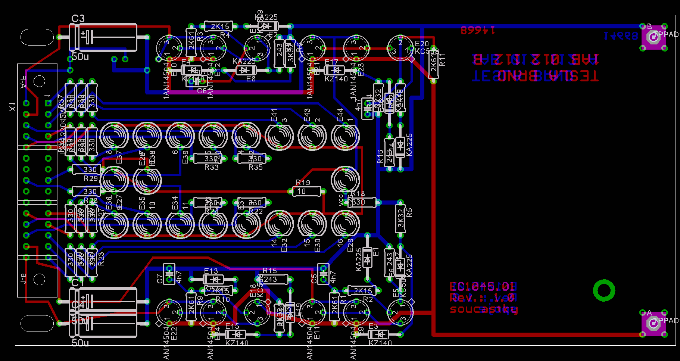Pick the R11 2K61 resistor
Viewport: 680px width, 361px height.
(433, 63)
